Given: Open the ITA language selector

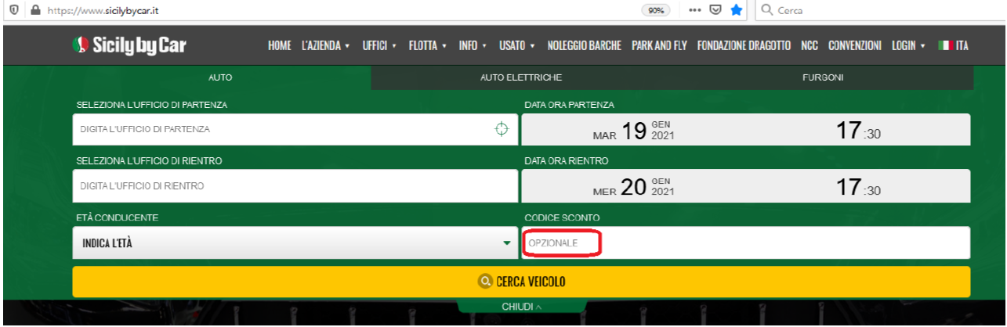Looking at the screenshot, I should tap(953, 45).
